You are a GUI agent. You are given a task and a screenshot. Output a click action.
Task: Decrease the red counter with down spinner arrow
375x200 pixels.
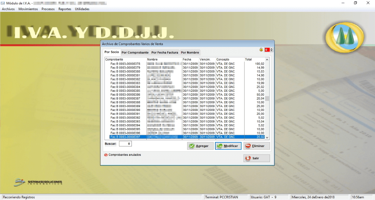coord(271,51)
